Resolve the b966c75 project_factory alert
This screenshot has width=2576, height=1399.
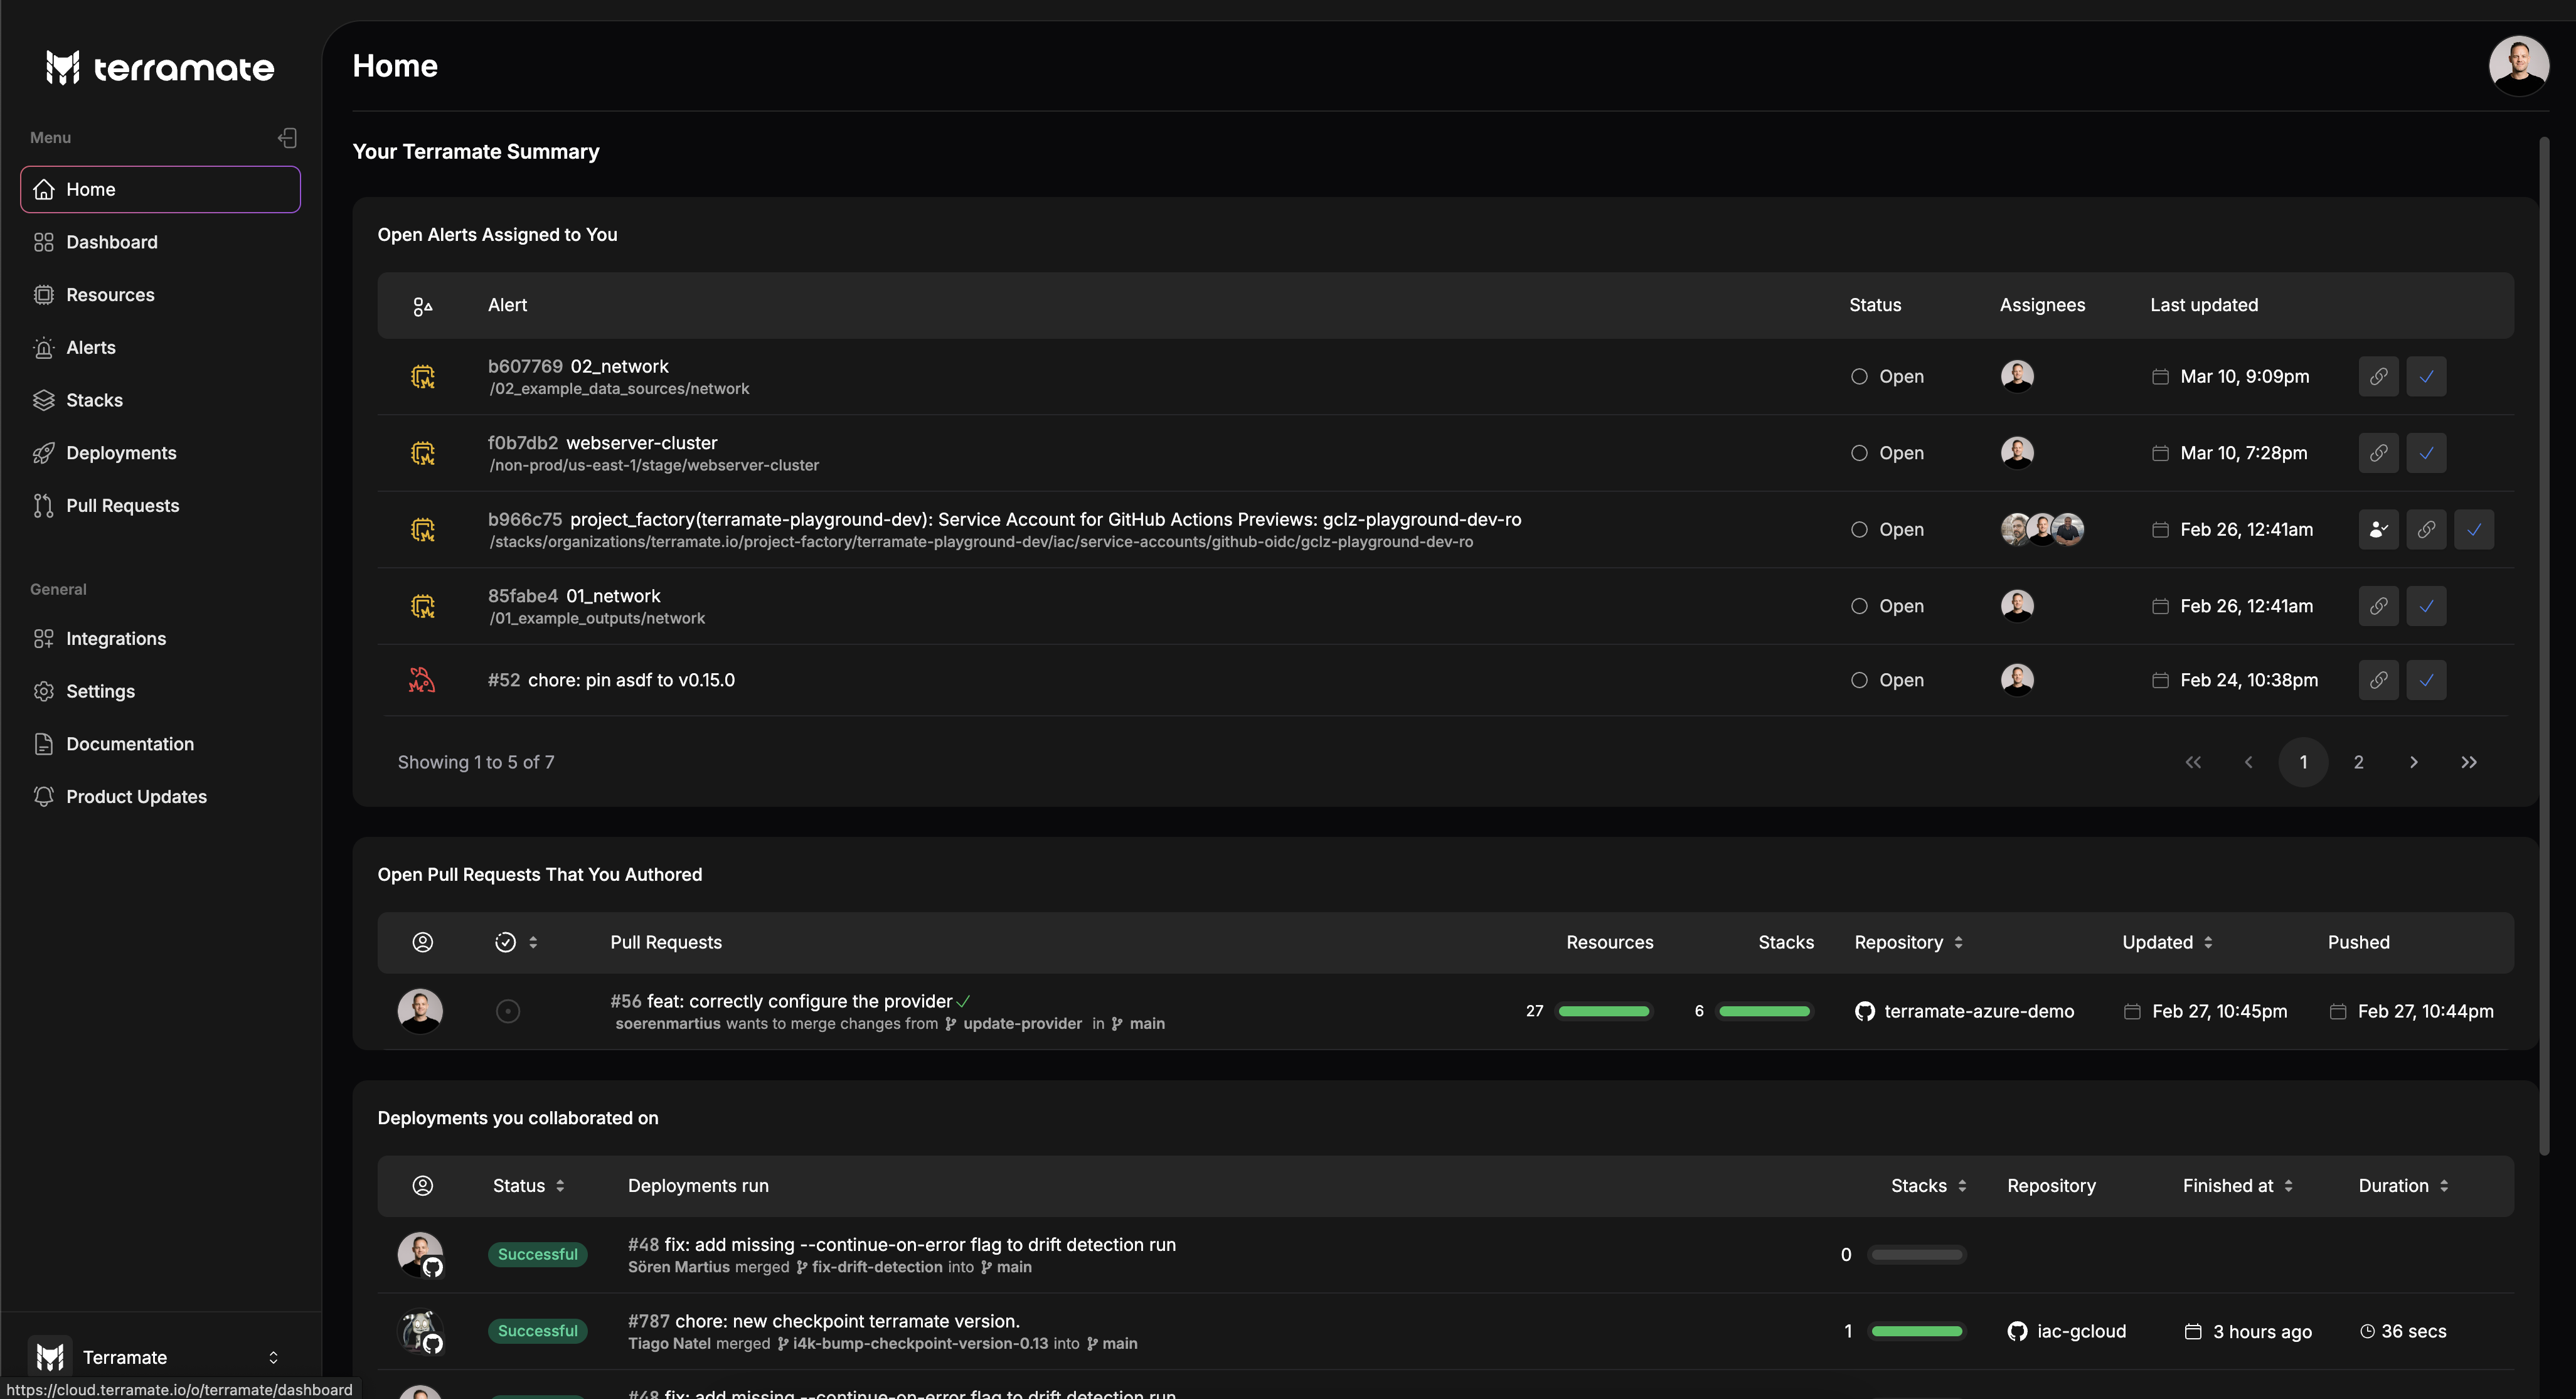point(2474,530)
